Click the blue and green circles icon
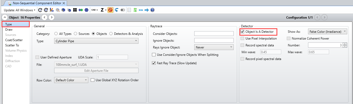This screenshot has width=353, height=104. click(81, 10)
